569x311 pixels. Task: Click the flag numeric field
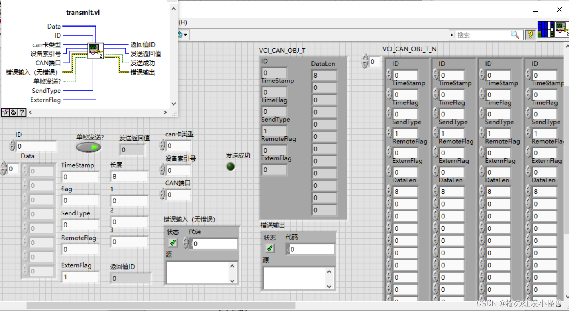80,200
